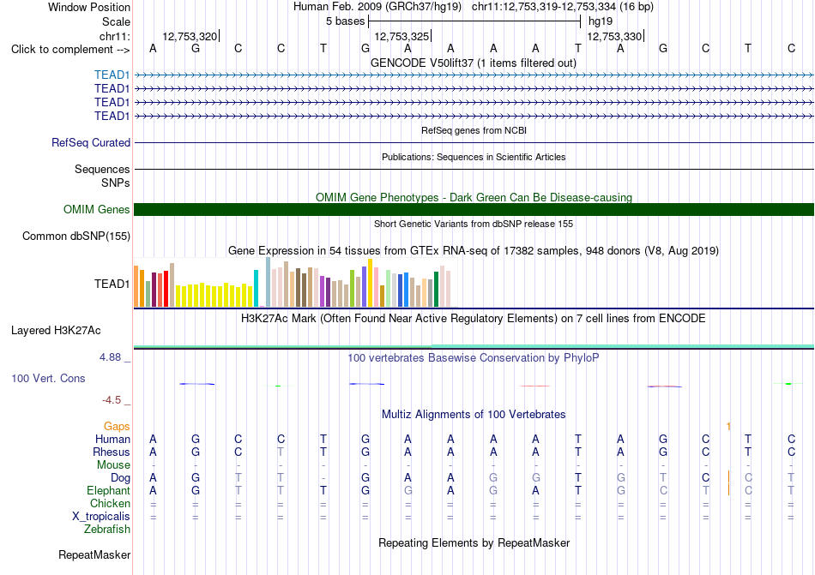Viewport: 815px width, 575px height.
Task: Click the Layered H3K27Ac track label
Action: click(56, 331)
